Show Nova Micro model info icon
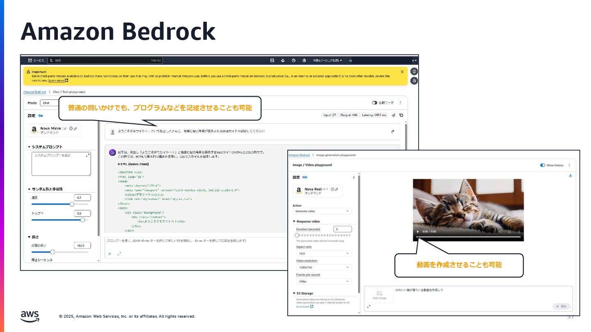591x332 pixels. [71, 129]
